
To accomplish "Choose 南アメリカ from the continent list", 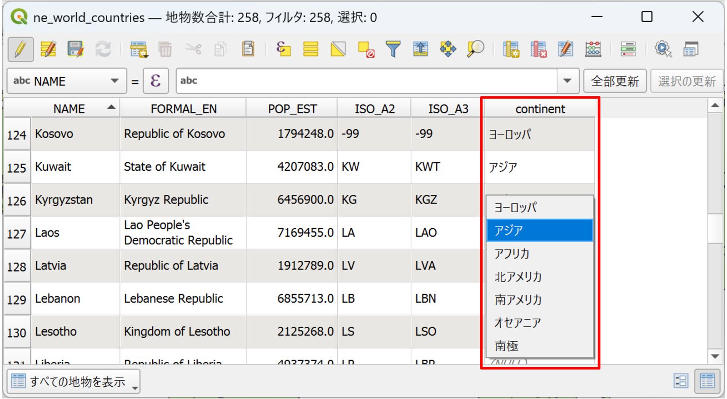I will click(540, 300).
